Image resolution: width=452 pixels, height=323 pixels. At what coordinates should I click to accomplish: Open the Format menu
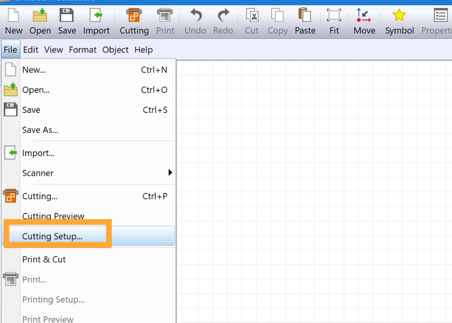tap(83, 49)
